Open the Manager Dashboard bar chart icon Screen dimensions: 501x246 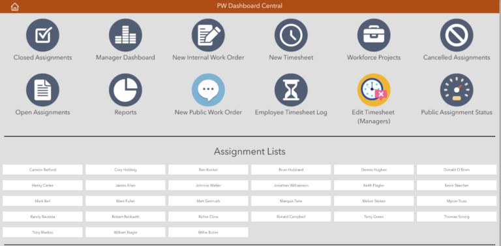coord(125,35)
